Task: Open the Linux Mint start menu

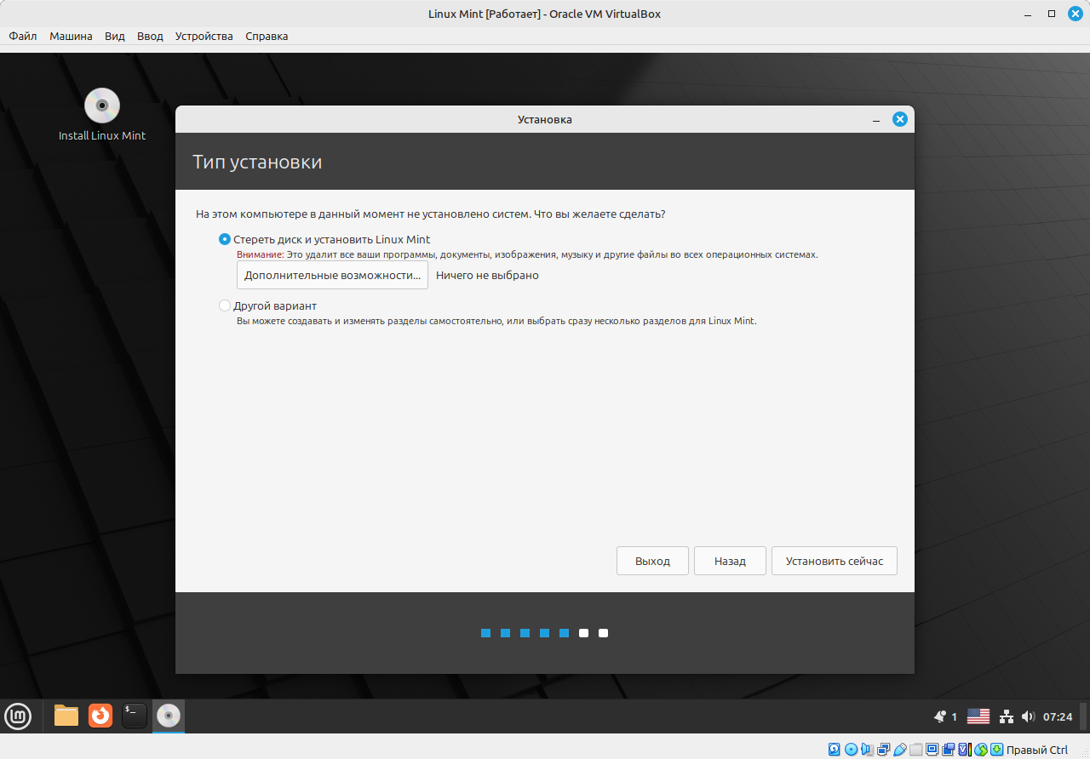Action: coord(18,716)
